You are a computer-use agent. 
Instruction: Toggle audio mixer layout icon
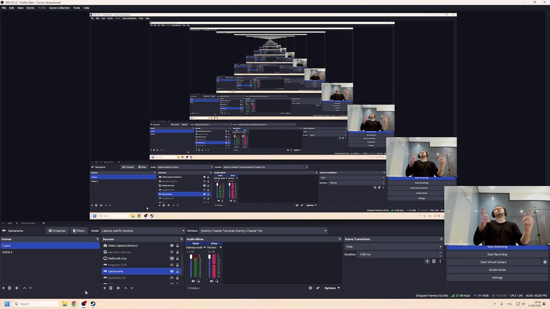coord(310,288)
